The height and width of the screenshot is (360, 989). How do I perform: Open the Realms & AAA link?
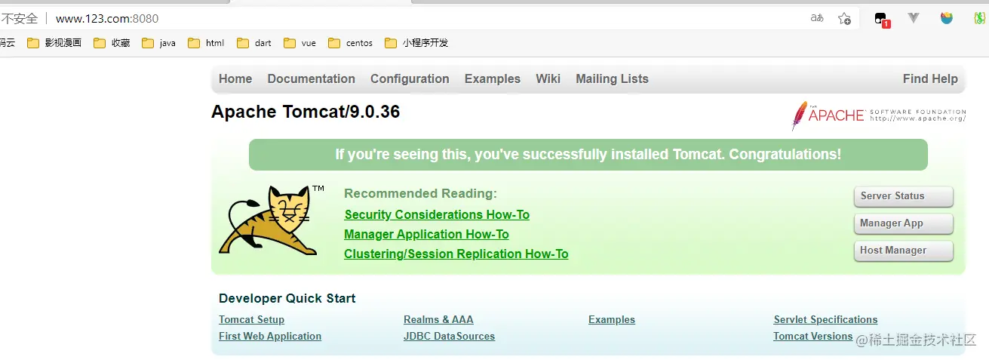click(x=438, y=319)
